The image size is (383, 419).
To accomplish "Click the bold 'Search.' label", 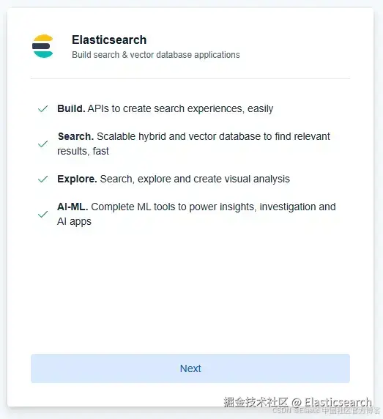I will pyautogui.click(x=76, y=136).
